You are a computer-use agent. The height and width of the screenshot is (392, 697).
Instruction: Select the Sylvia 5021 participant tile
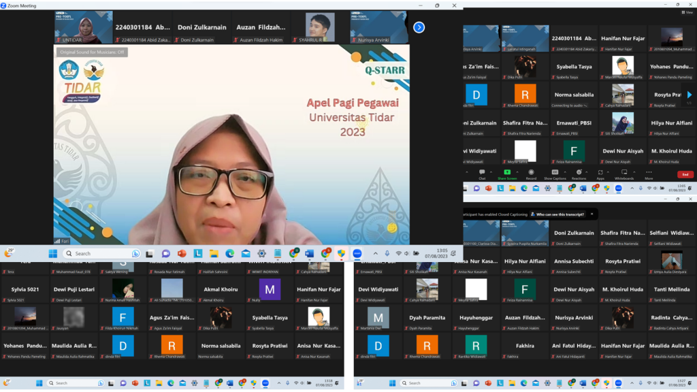click(x=25, y=289)
